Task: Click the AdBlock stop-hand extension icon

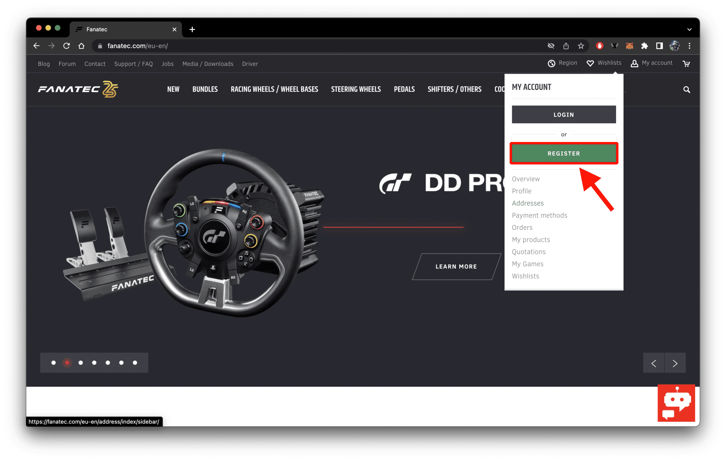Action: tap(599, 46)
